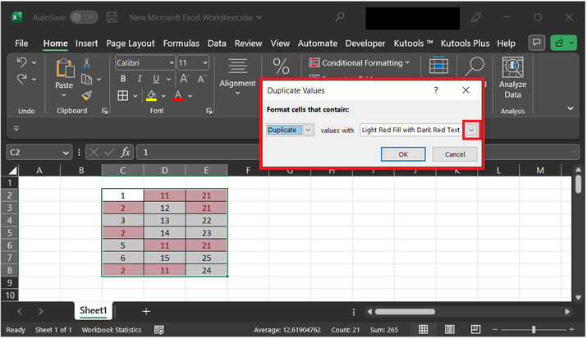Image resolution: width=587 pixels, height=339 pixels.
Task: Switch to Page Layout view icon
Action: click(x=450, y=329)
